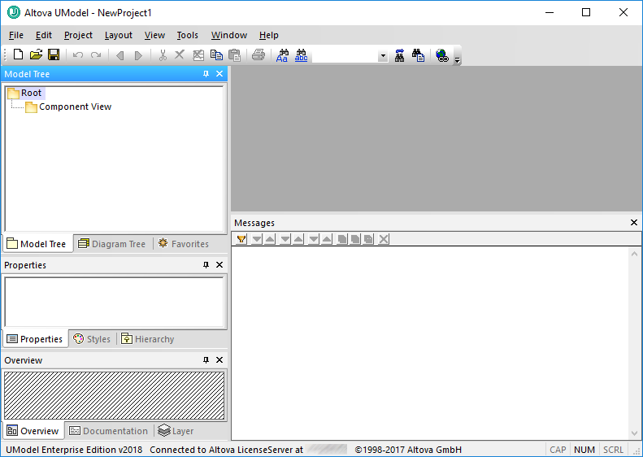The width and height of the screenshot is (643, 457).
Task: Click the globe icon in the main toolbar
Action: pos(441,55)
